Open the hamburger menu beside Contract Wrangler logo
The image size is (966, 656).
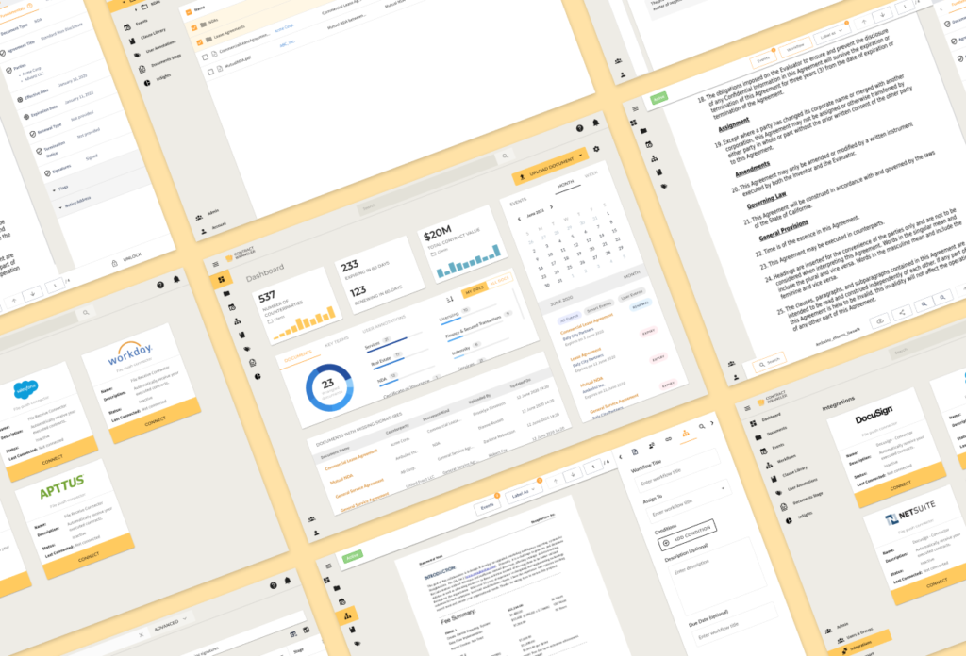(215, 265)
